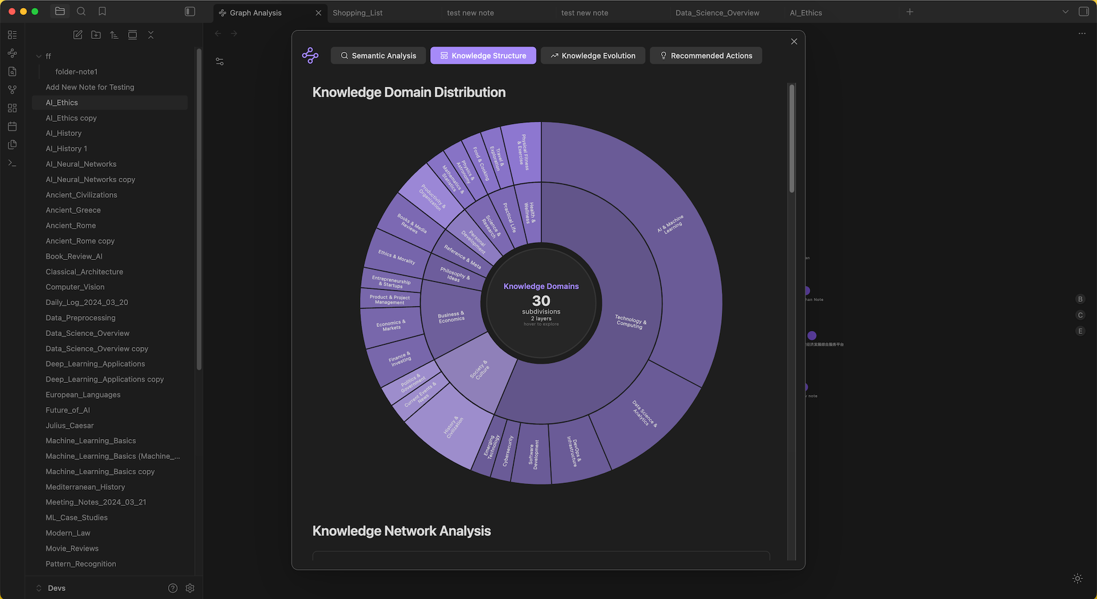Open the Add New Note for Testing file
Viewport: 1097px width, 599px height.
[x=90, y=87]
